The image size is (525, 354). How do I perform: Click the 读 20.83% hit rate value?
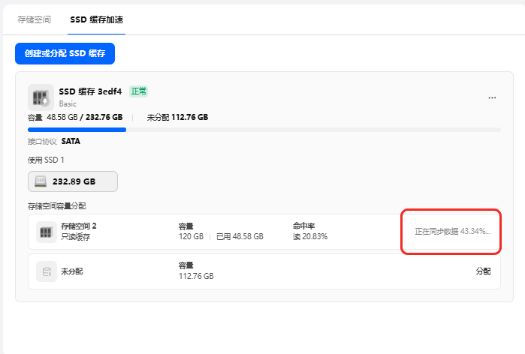(310, 237)
